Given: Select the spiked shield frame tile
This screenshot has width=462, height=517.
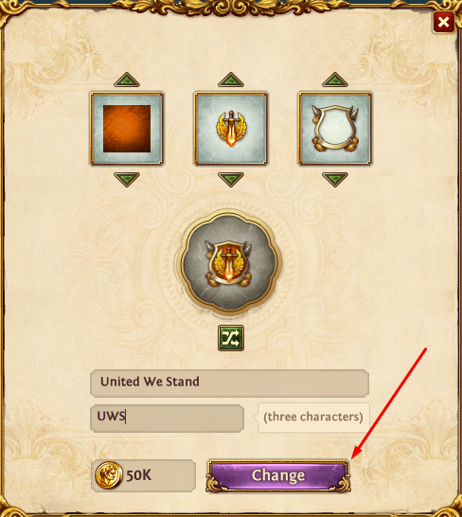Looking at the screenshot, I should (335, 129).
